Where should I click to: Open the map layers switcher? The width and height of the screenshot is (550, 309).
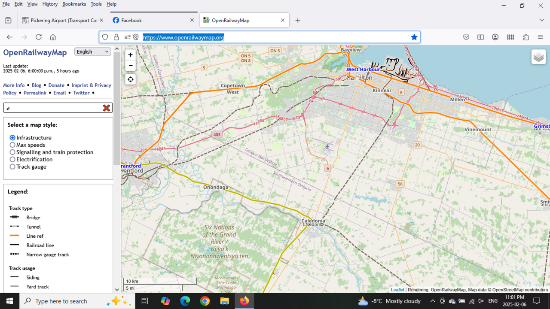pyautogui.click(x=538, y=57)
